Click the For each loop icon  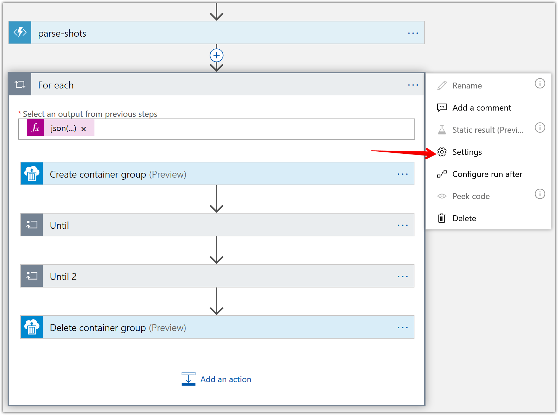click(x=20, y=85)
